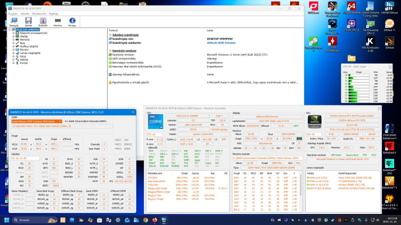The height and width of the screenshot is (225, 401).
Task: Open the S.T.A.L.K.E.R. 2 desktop shortcut
Action: pos(389,202)
